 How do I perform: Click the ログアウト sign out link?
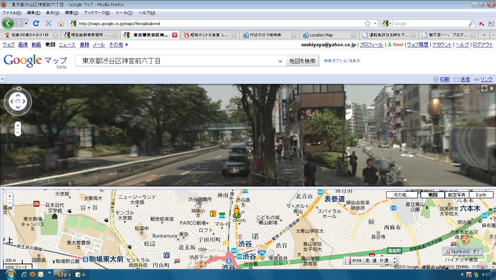[483, 44]
